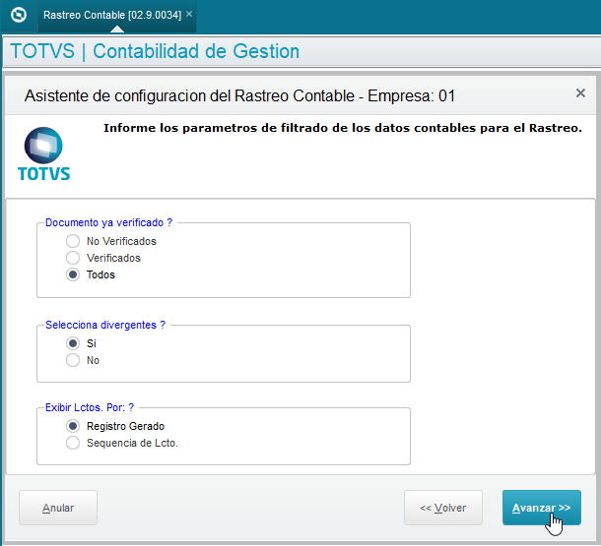Viewport: 601px width, 546px height.
Task: Select Verificados radio option
Action: point(73,258)
